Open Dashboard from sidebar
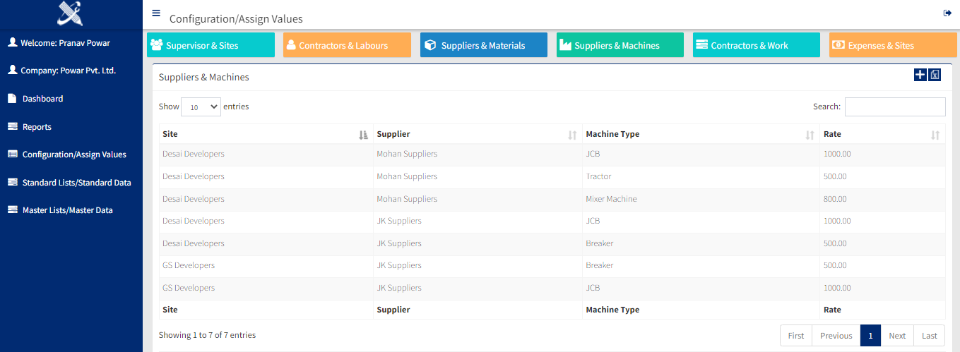Viewport: 960px width, 352px height. [42, 99]
